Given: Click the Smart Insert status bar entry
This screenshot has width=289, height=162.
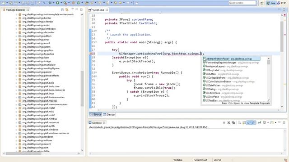Looking at the screenshot, I should (200, 160).
